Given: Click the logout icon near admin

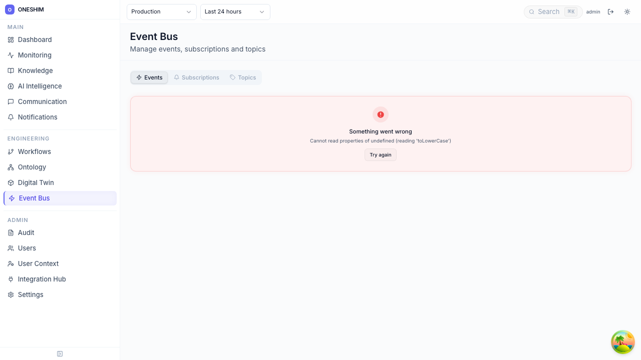Looking at the screenshot, I should pos(610,11).
